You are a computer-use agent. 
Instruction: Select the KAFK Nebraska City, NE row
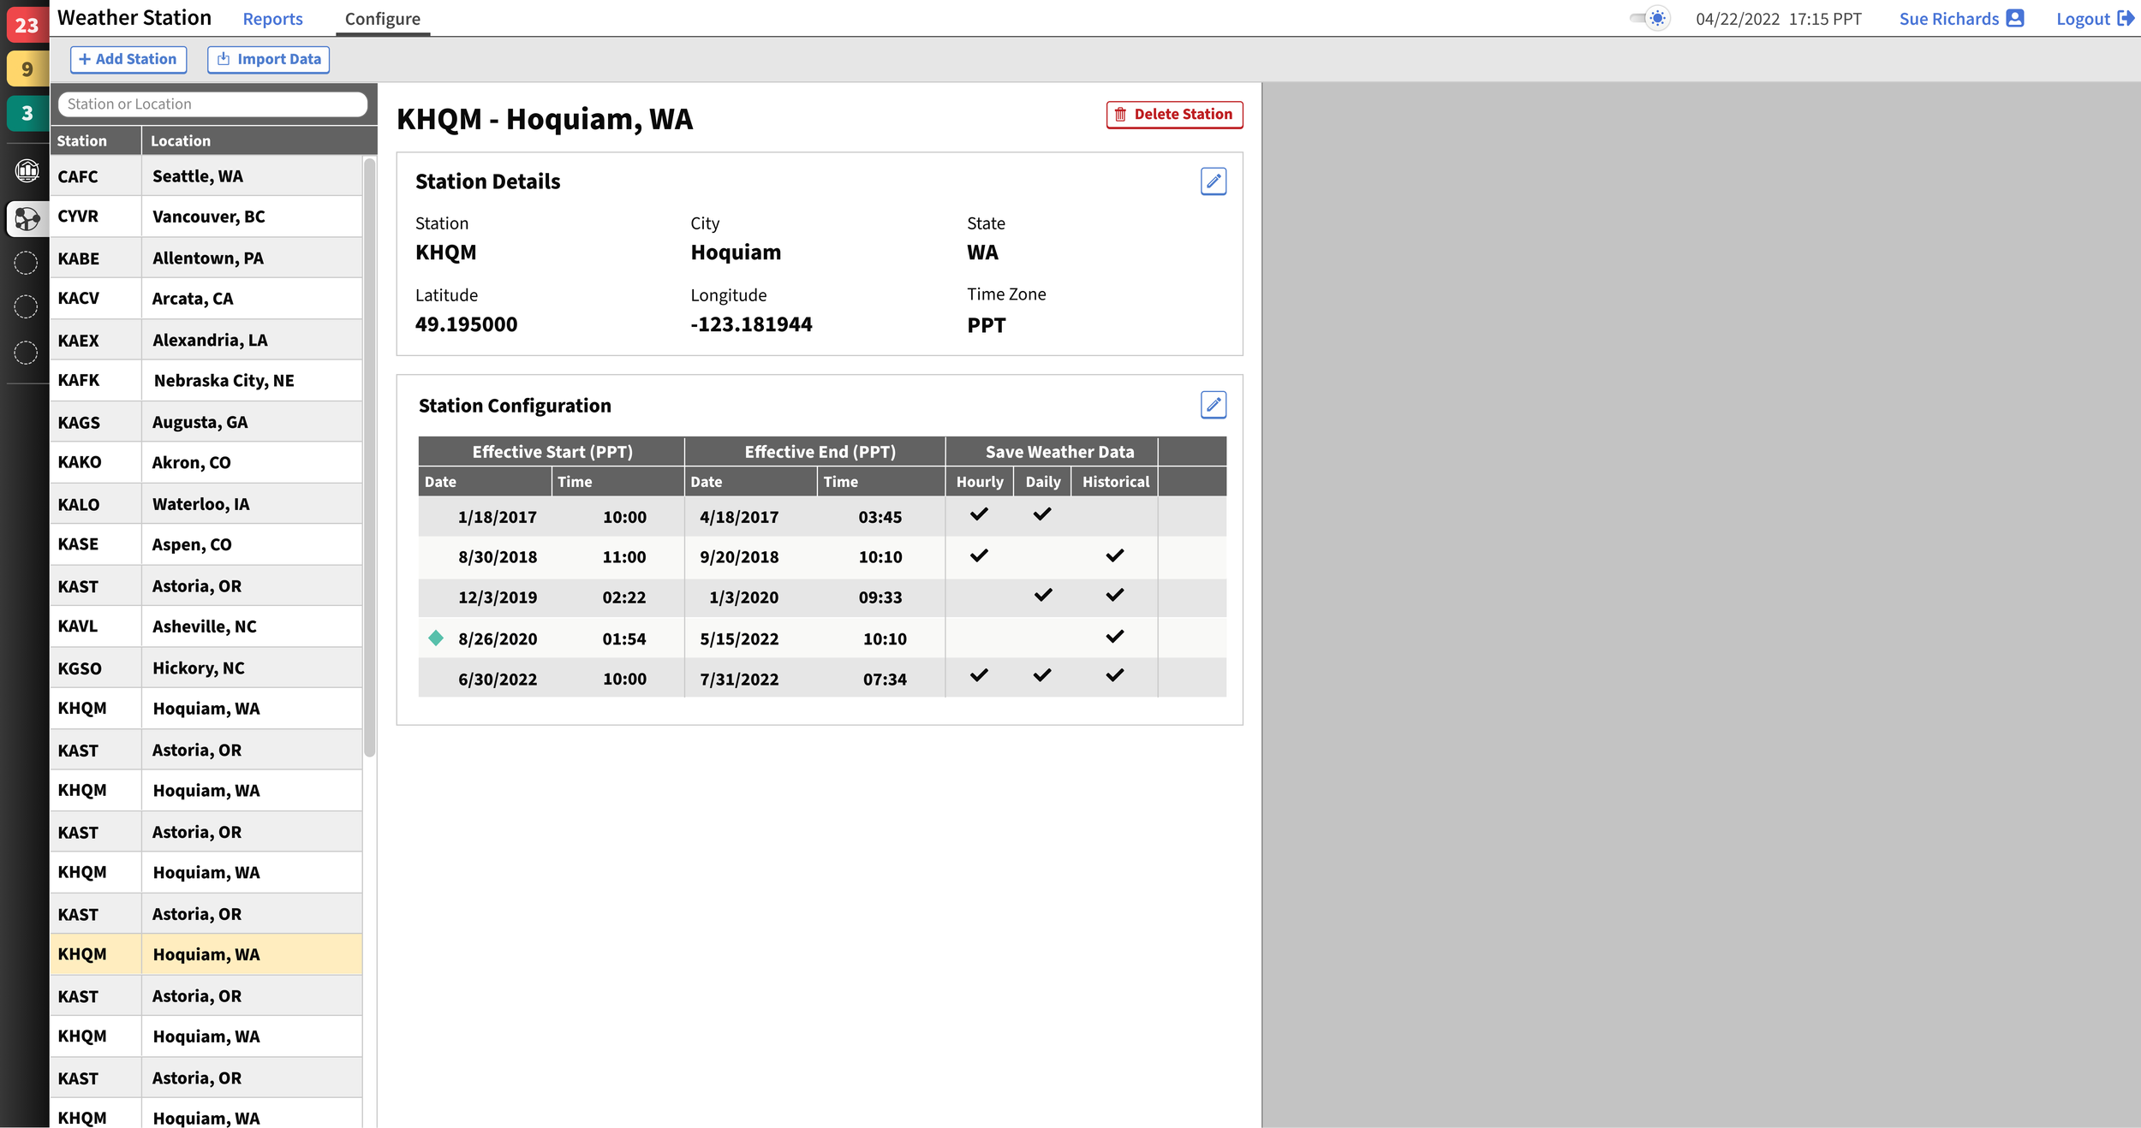tap(206, 380)
